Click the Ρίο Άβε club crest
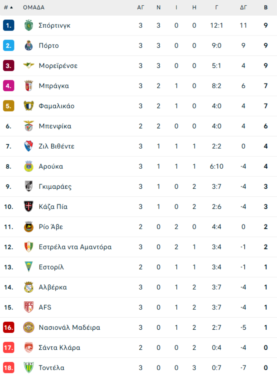The image size is (277, 375). (29, 227)
